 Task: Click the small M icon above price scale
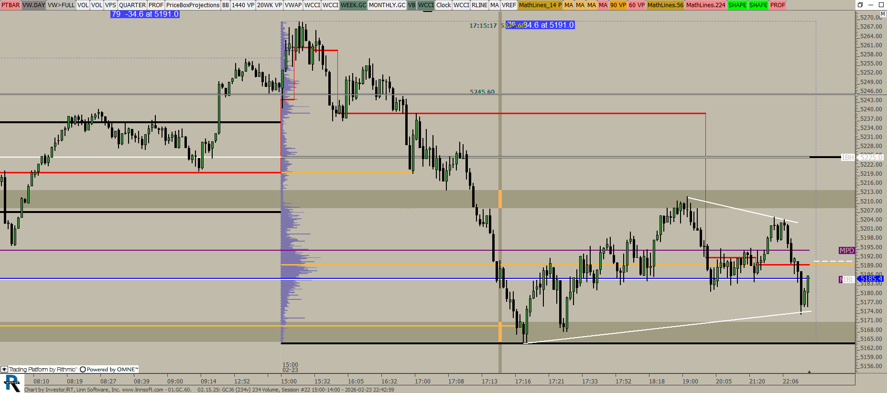pos(883,15)
